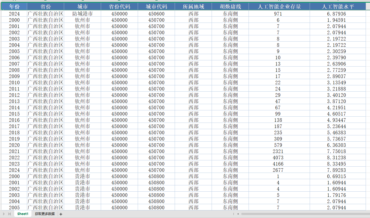Viewport: 370px width, 218px height.
Task: Select the 年份 header cell
Action: (14, 7)
